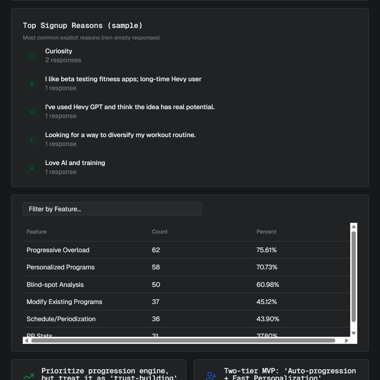The image size is (380, 380).
Task: Click the 'Top Signup Reasons (sample)' heading
Action: point(83,25)
